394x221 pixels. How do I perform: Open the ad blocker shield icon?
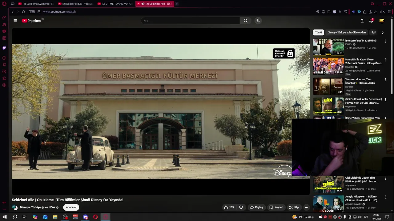(x=335, y=12)
